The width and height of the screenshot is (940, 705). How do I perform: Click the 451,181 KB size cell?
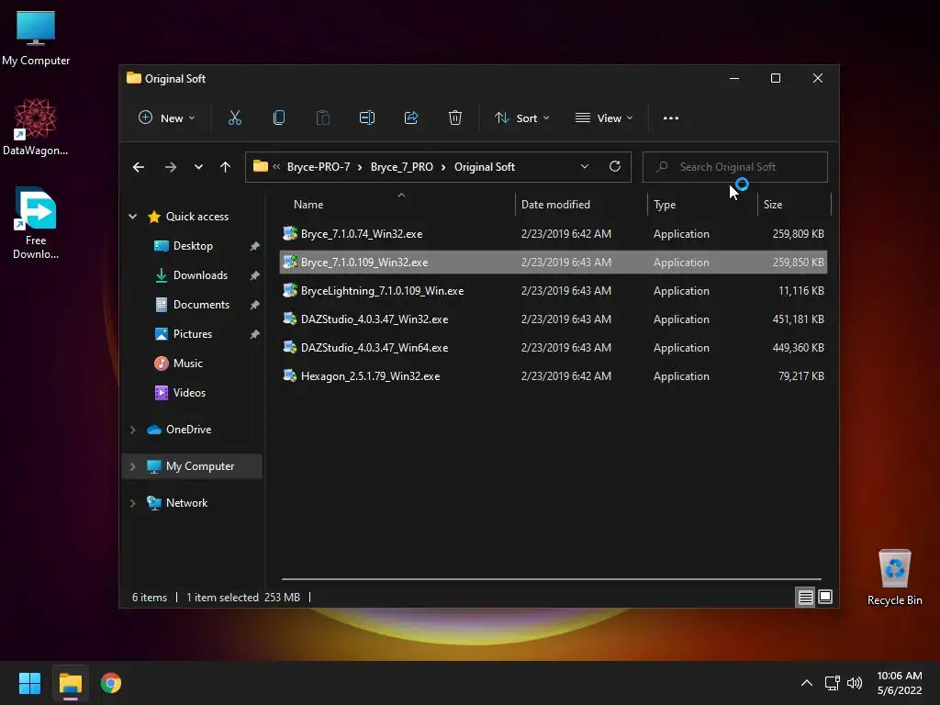point(798,319)
